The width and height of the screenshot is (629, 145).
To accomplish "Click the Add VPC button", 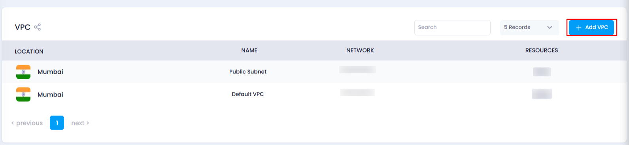I will (591, 28).
